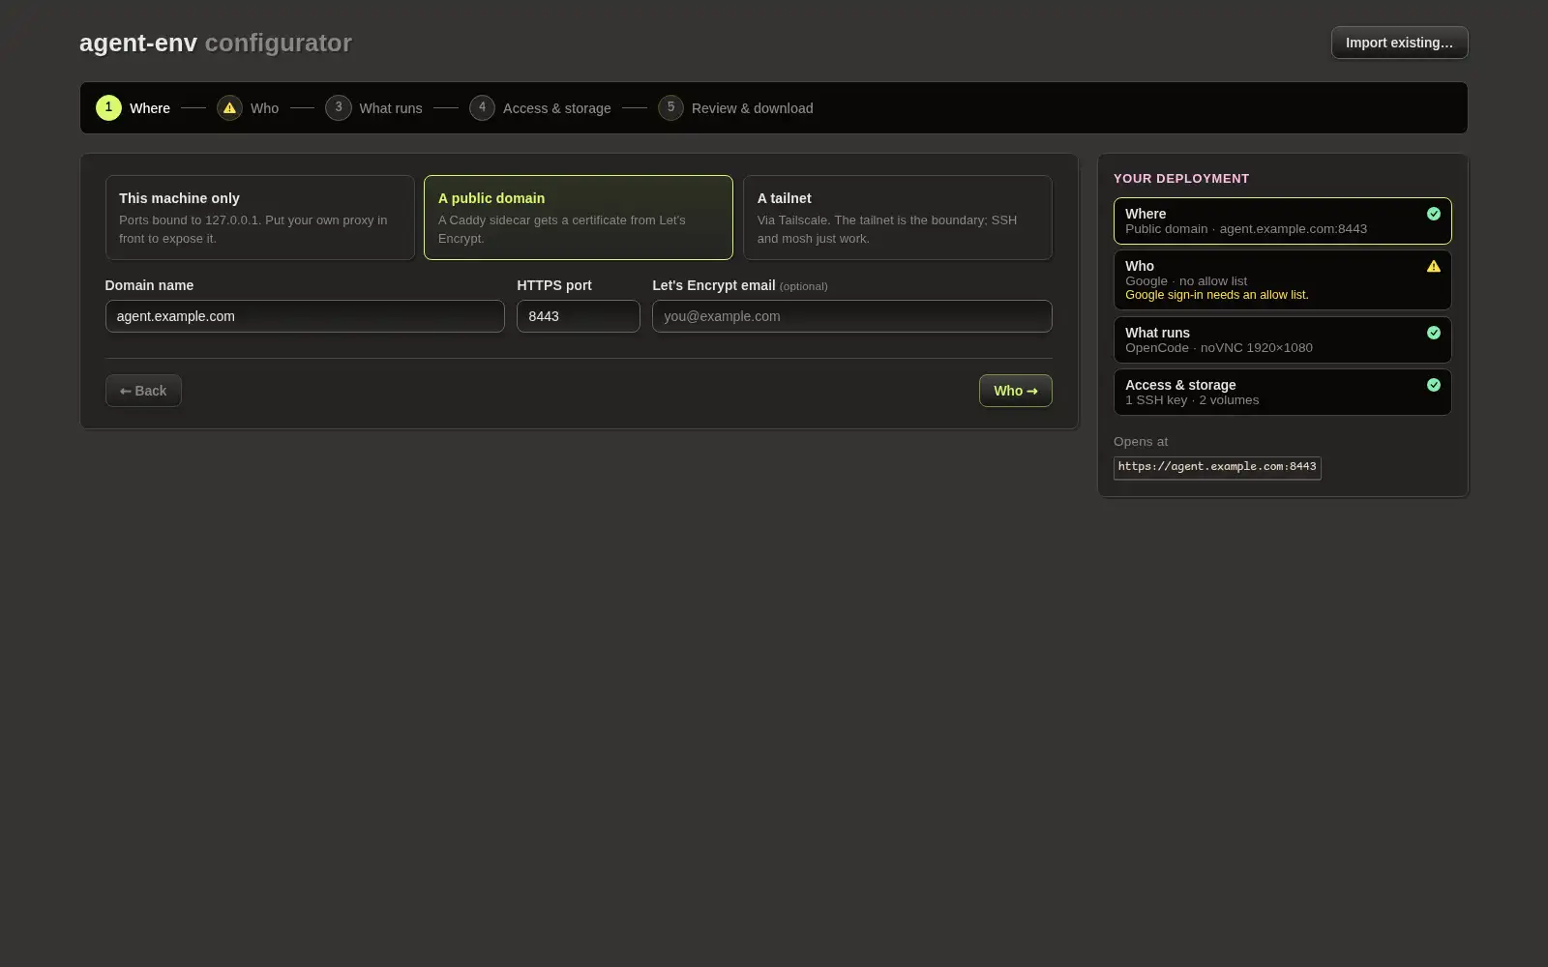Image resolution: width=1548 pixels, height=967 pixels.
Task: Click the green check on What runs card
Action: pos(1434,333)
